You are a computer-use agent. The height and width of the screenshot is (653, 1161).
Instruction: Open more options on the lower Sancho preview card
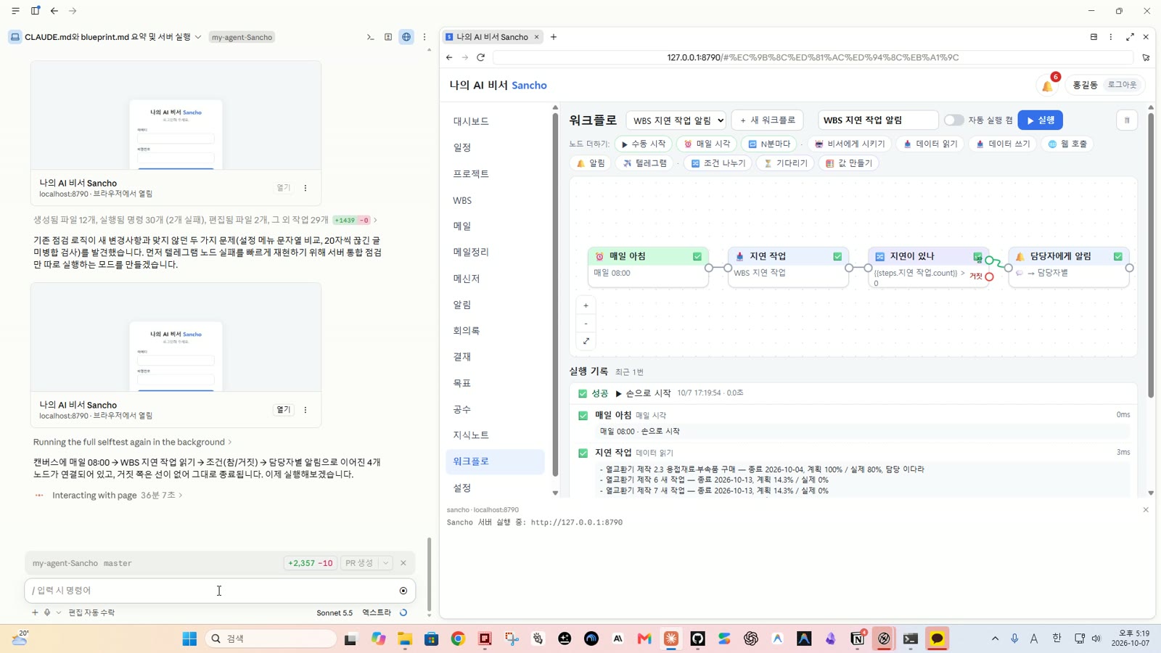(305, 410)
